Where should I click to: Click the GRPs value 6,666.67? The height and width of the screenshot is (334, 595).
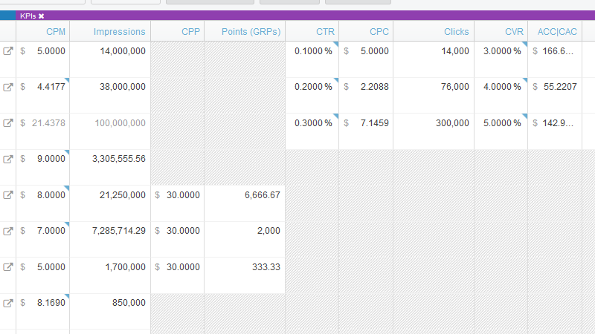pos(263,195)
